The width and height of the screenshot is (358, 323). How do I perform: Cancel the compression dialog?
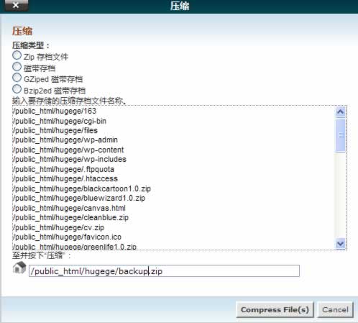click(335, 309)
